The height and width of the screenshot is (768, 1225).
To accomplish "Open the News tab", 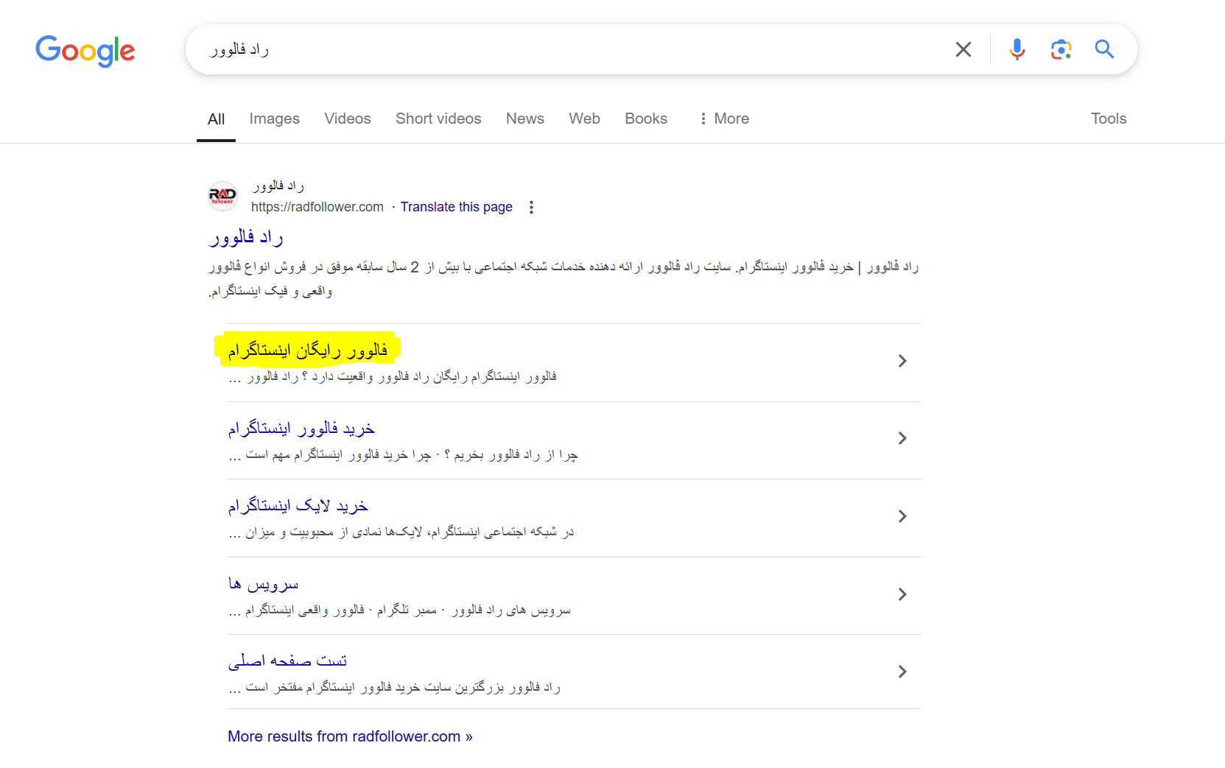I will [524, 119].
